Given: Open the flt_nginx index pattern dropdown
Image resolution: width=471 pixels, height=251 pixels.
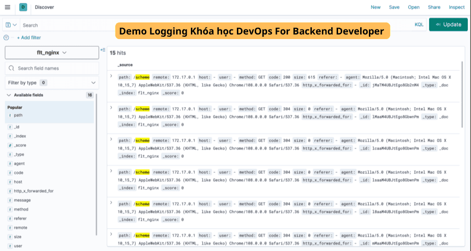Looking at the screenshot, I should coord(52,52).
